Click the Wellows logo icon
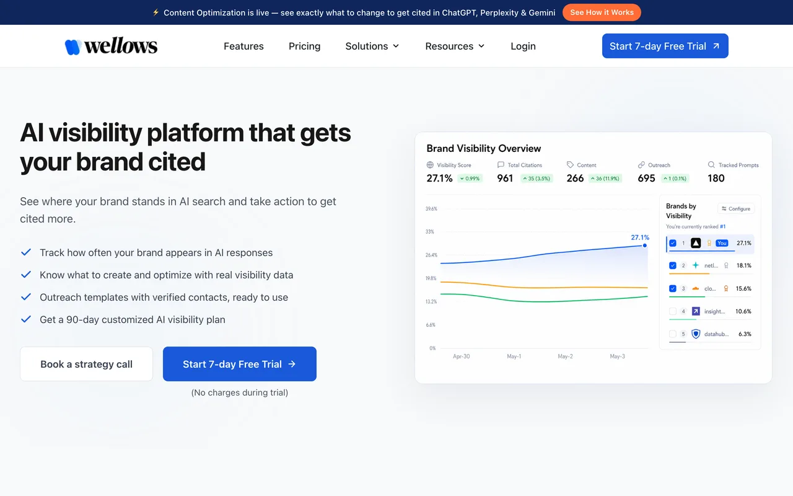 tap(73, 46)
